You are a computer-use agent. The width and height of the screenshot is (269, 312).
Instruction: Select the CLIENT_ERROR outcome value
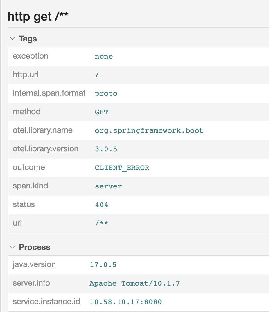(122, 168)
